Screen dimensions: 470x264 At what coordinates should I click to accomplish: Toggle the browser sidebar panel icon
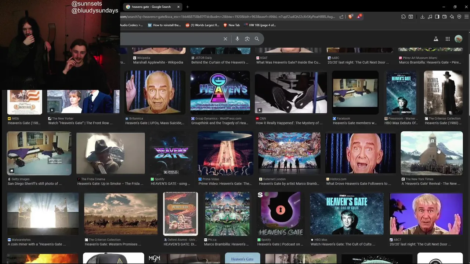tap(437, 16)
